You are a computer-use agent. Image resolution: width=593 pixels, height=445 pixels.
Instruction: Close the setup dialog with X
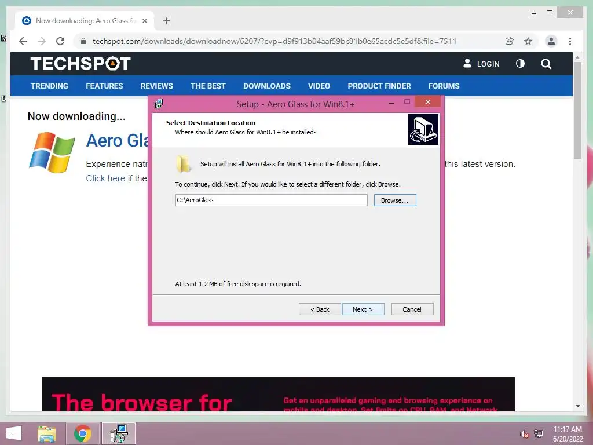428,101
